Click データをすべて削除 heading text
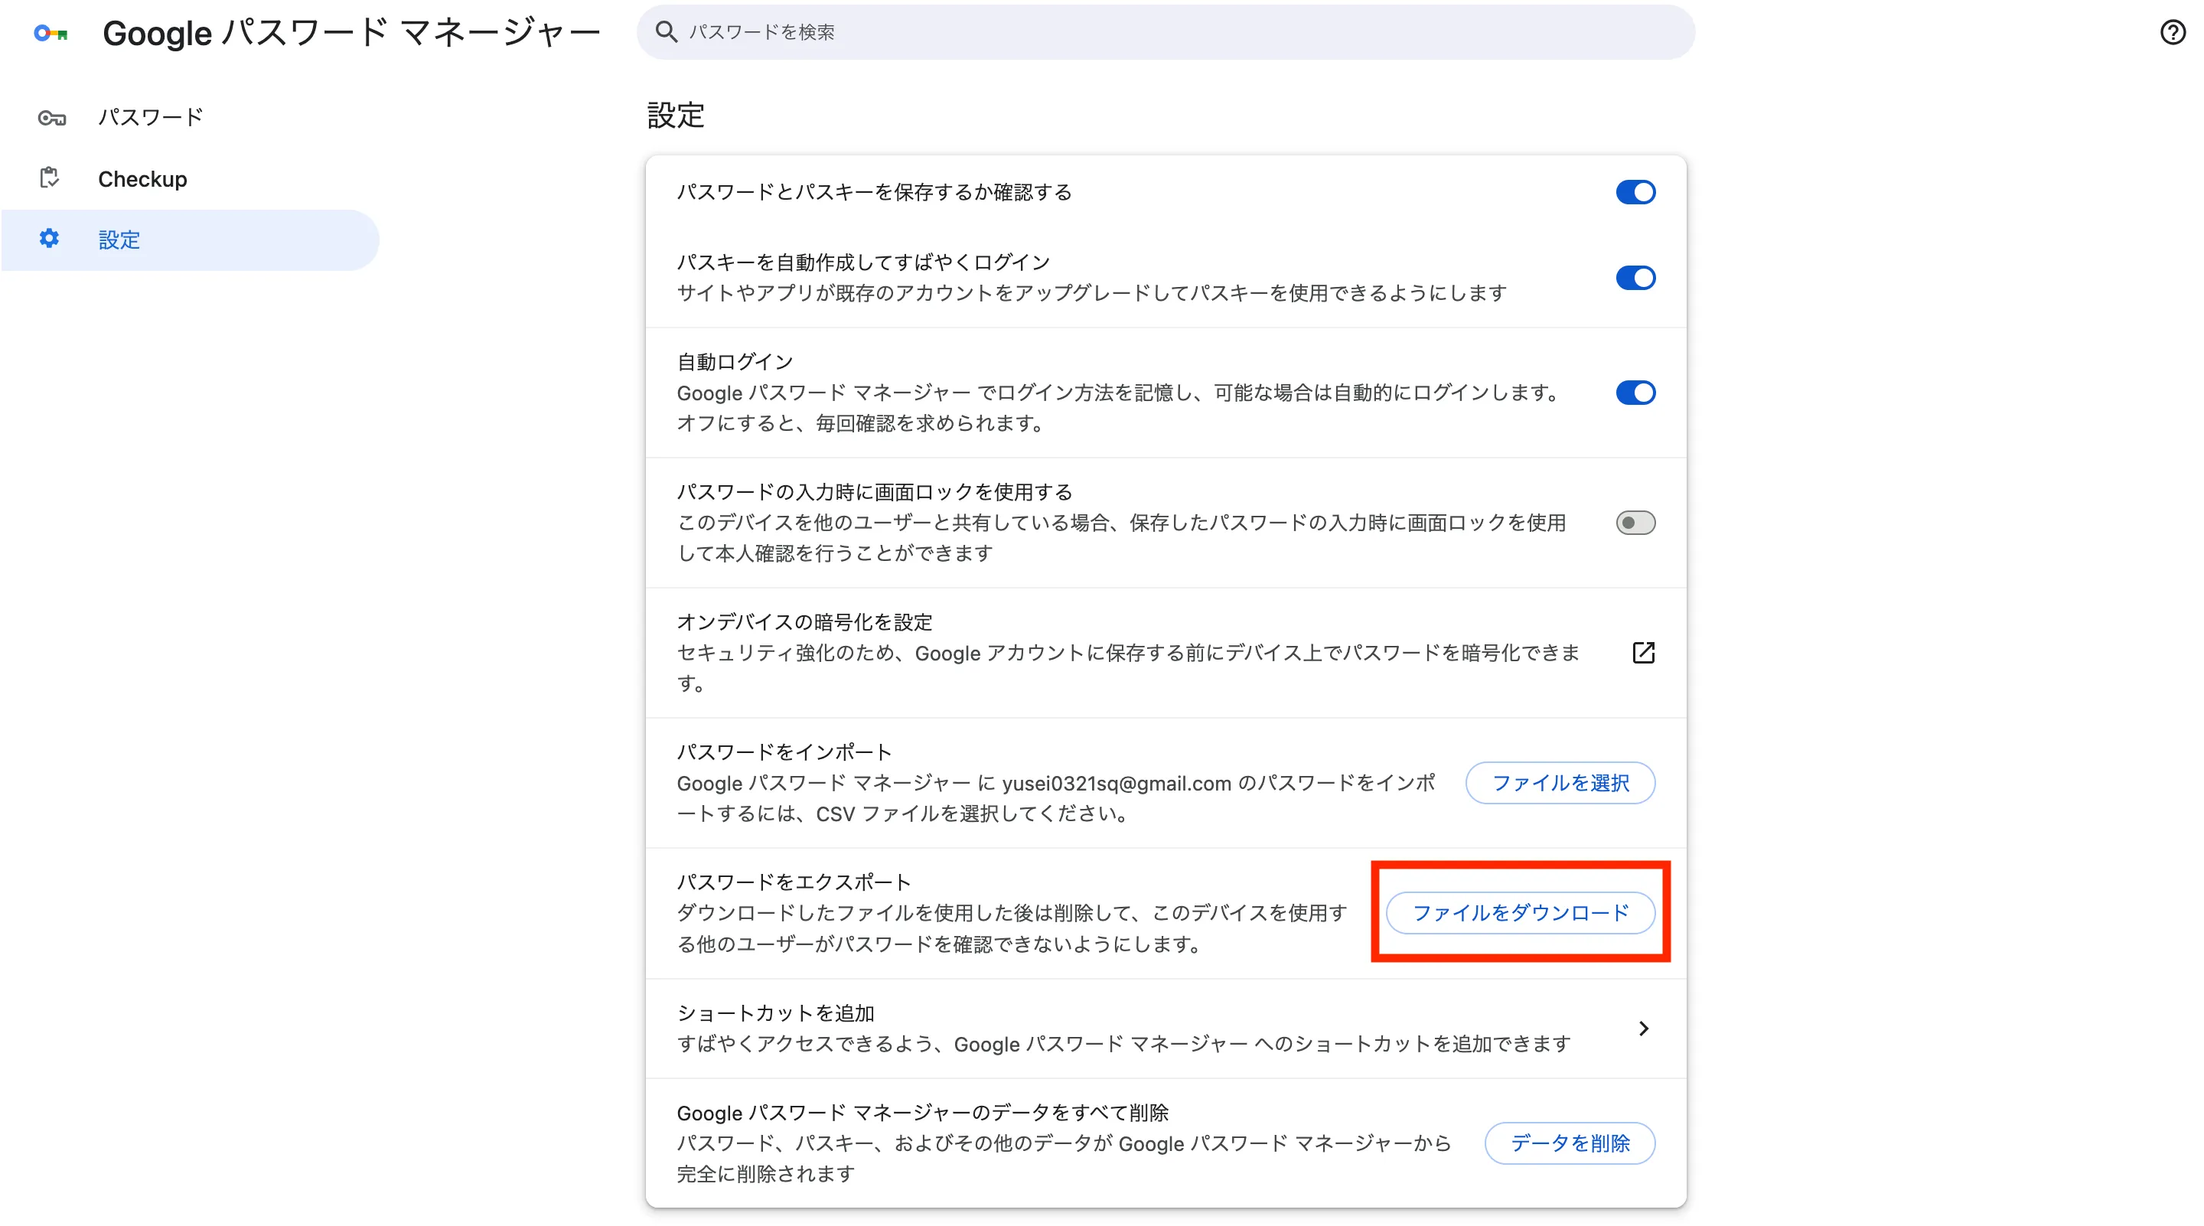2204x1226 pixels. click(x=922, y=1111)
